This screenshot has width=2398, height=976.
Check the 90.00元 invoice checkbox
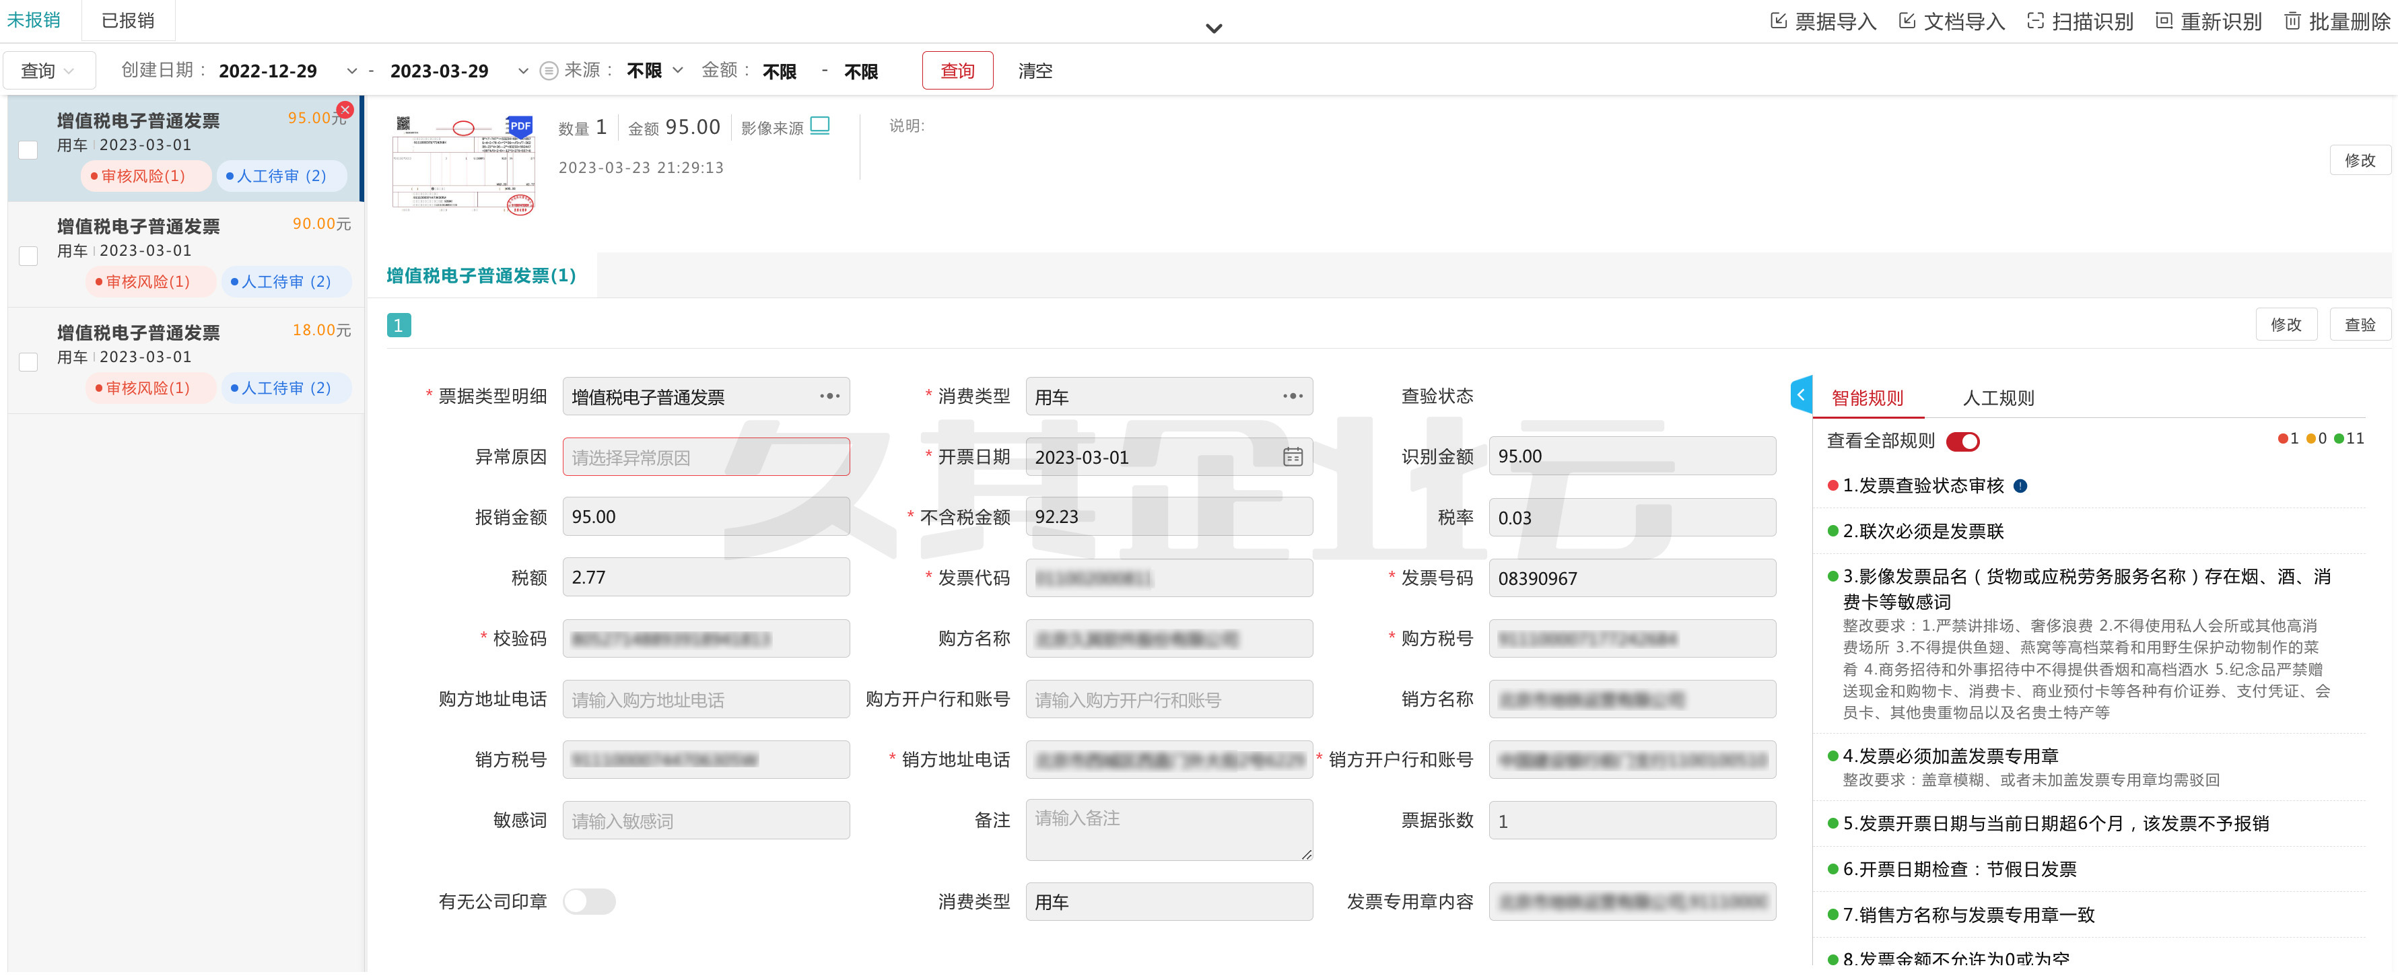pyautogui.click(x=29, y=256)
